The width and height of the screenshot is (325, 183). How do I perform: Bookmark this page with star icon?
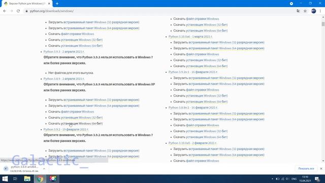pyautogui.click(x=305, y=11)
